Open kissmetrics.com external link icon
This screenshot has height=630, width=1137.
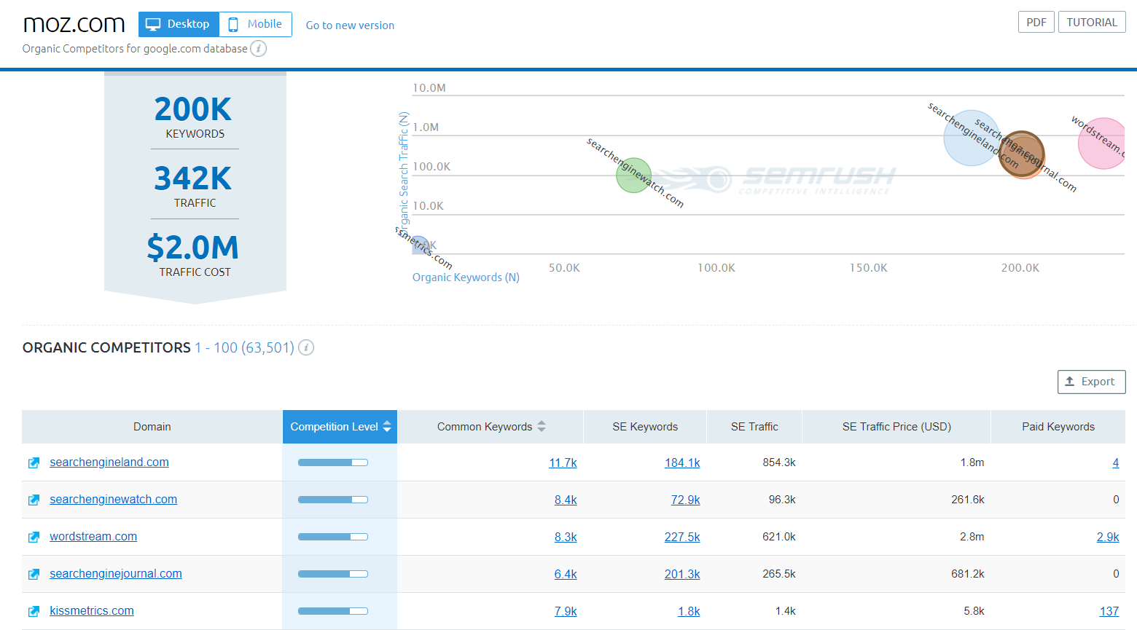[34, 612]
